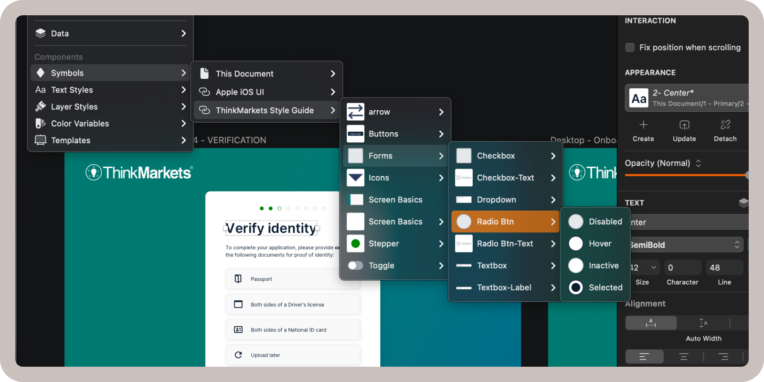This screenshot has height=382, width=764.
Task: Click the Character spacing field
Action: pyautogui.click(x=683, y=267)
